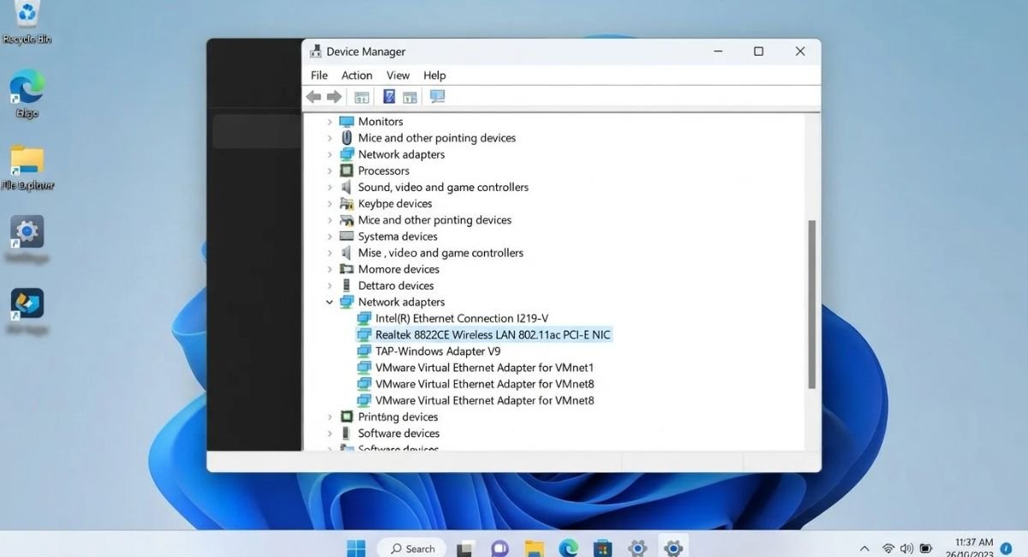
Task: Click the Device Manager title bar icon
Action: point(315,51)
